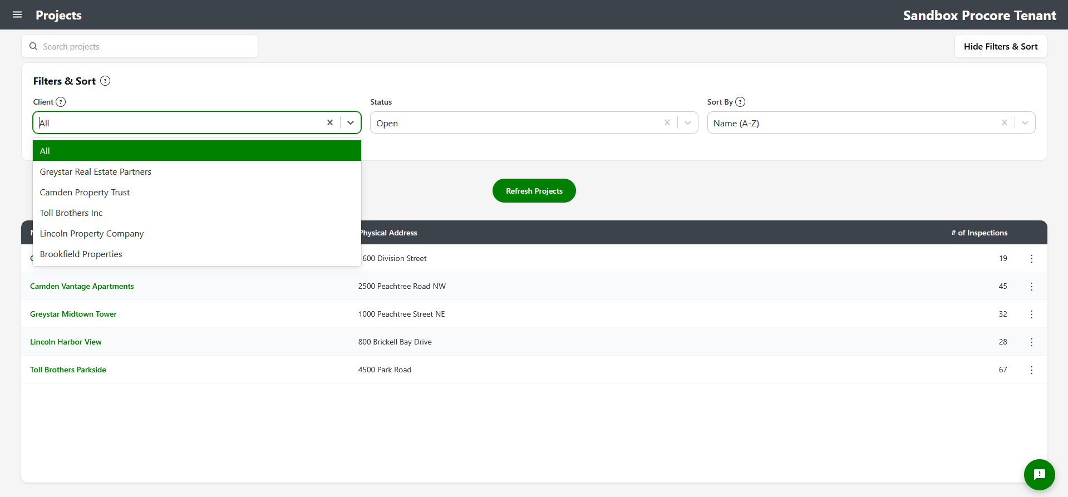Open row actions for Toll Brothers Parkside
This screenshot has width=1068, height=497.
pos(1031,370)
